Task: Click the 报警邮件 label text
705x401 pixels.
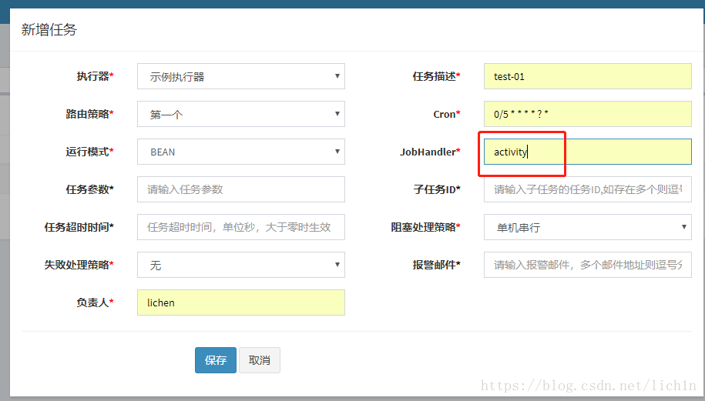Action: coord(435,266)
